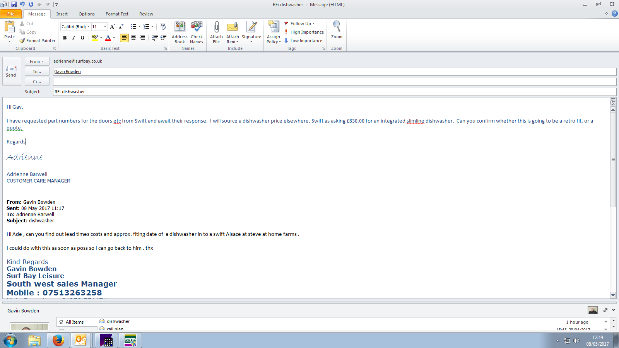The width and height of the screenshot is (619, 348).
Task: Toggle bold formatting
Action: [x=65, y=38]
